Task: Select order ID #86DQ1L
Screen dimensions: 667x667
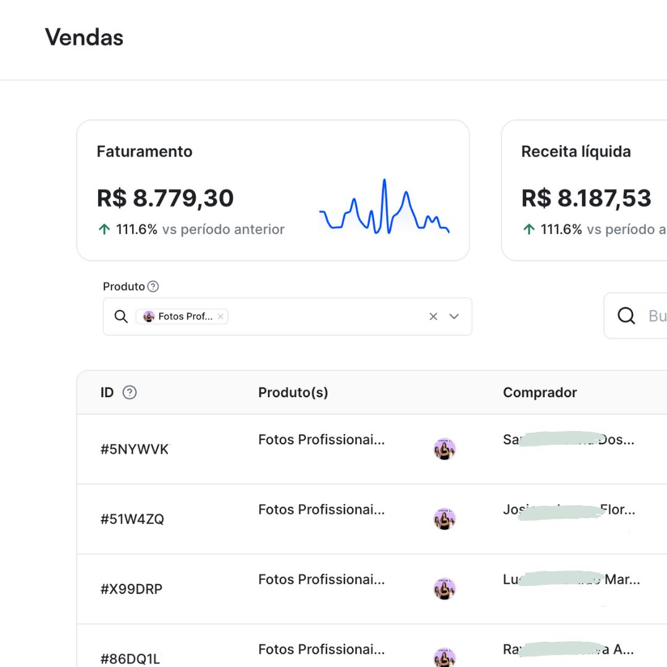Action: (x=130, y=659)
